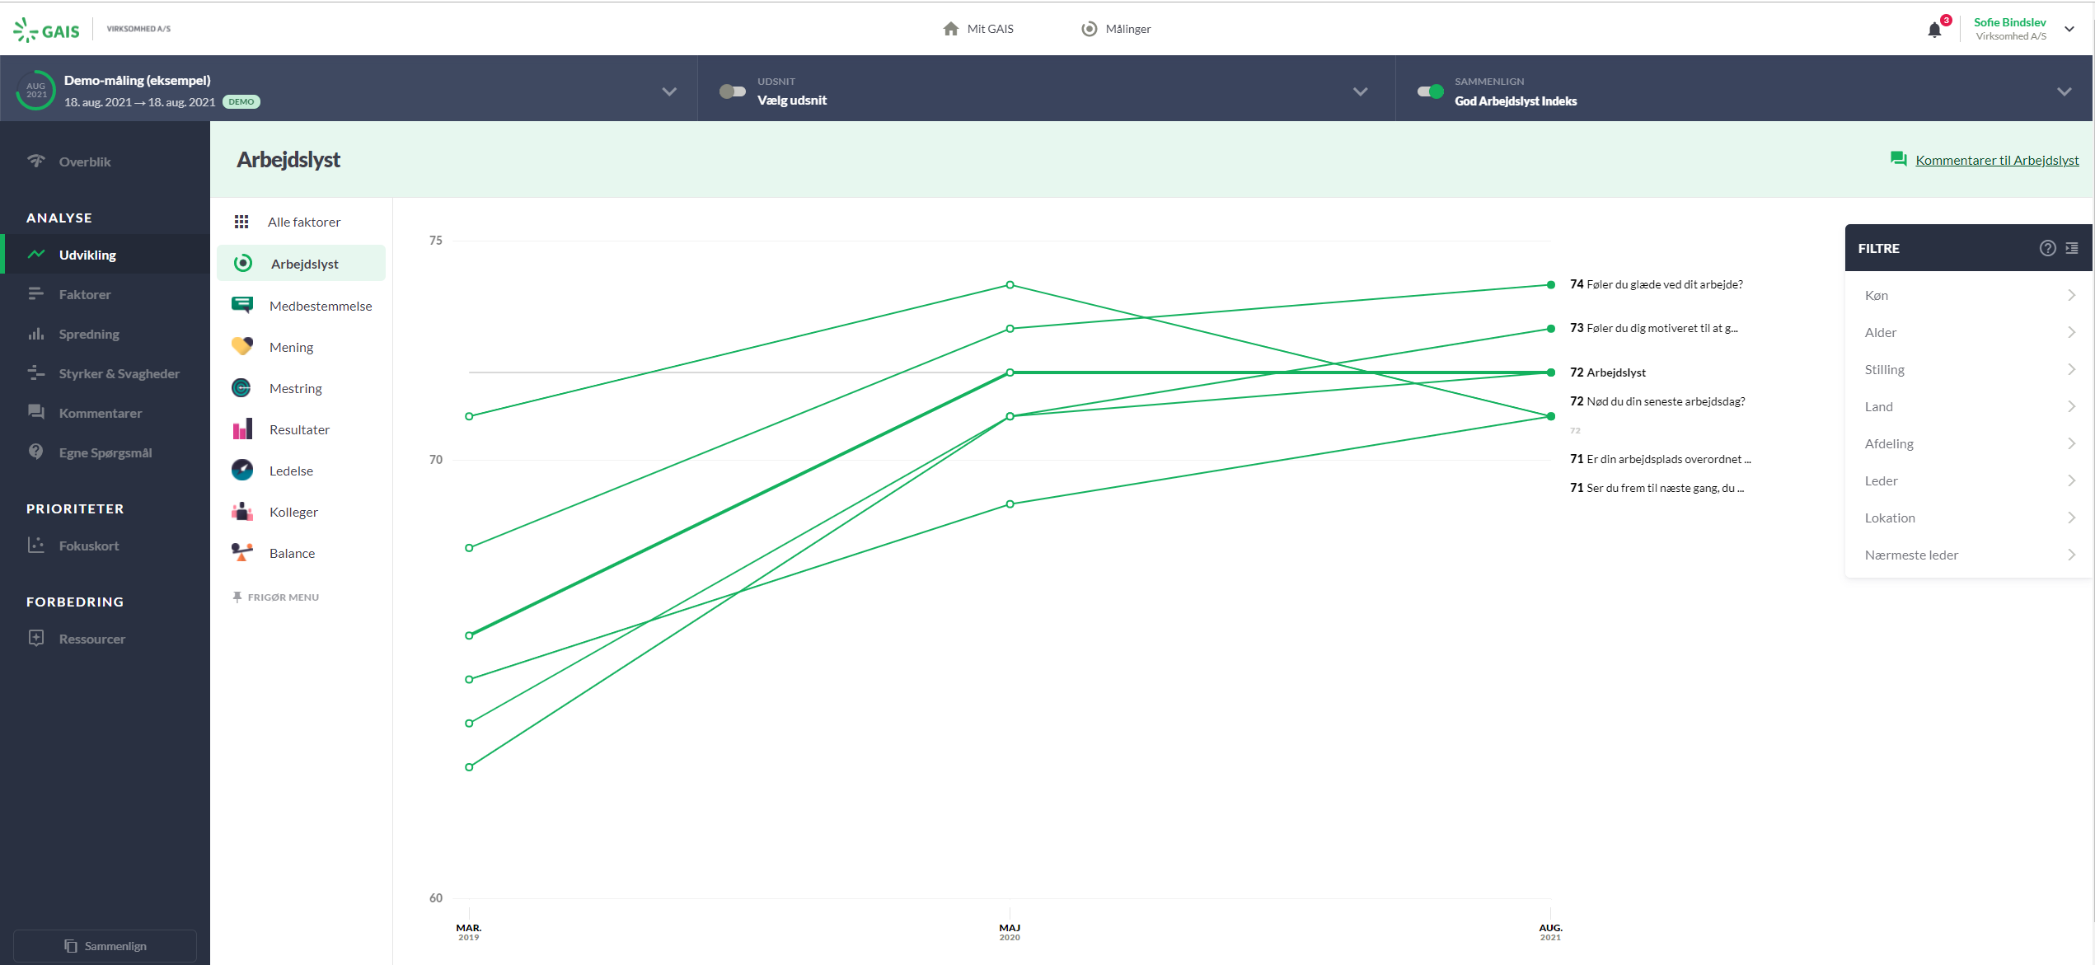2095x965 pixels.
Task: Click the GAIS logo
Action: tap(47, 30)
